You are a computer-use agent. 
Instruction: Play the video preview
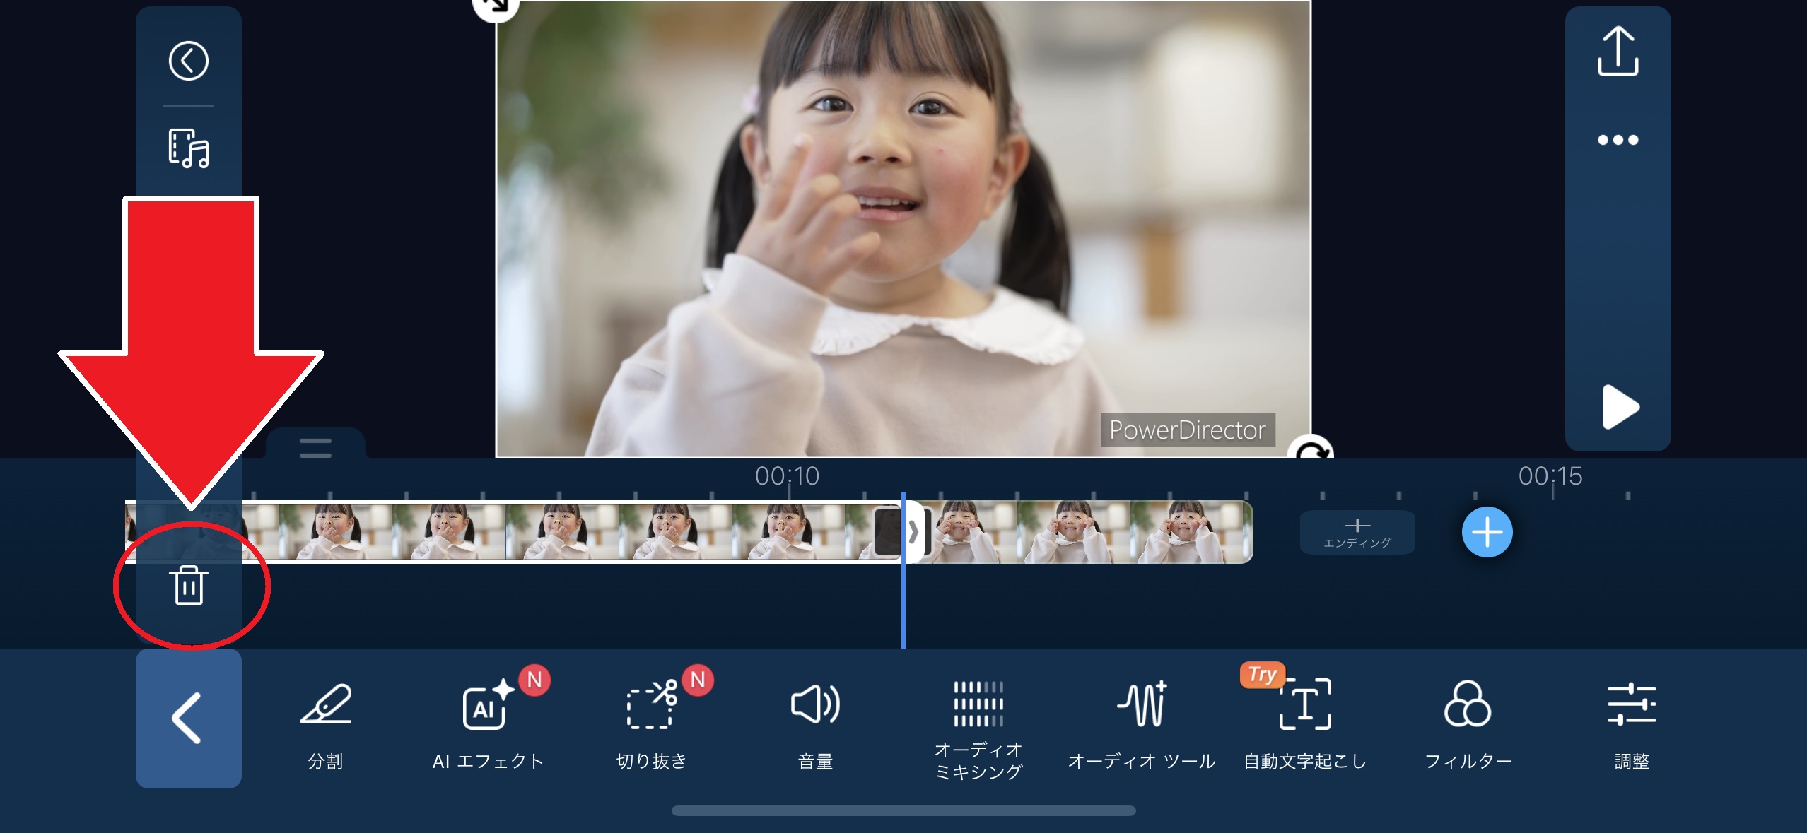click(1619, 407)
